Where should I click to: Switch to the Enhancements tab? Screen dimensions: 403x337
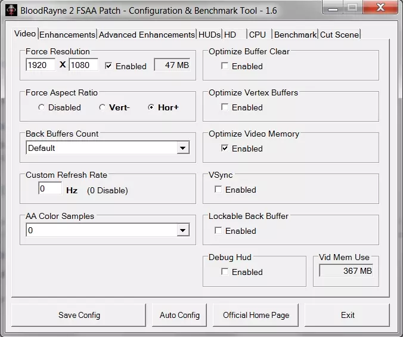(x=67, y=35)
